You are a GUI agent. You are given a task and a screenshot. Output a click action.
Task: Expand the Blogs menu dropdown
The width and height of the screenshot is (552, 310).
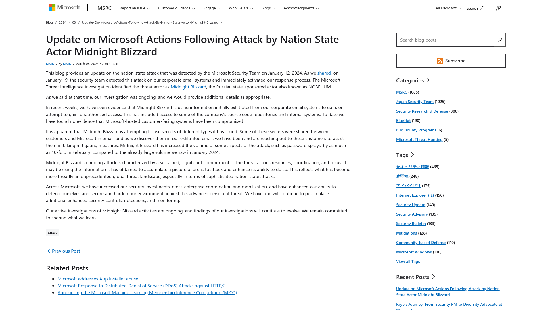click(x=268, y=8)
